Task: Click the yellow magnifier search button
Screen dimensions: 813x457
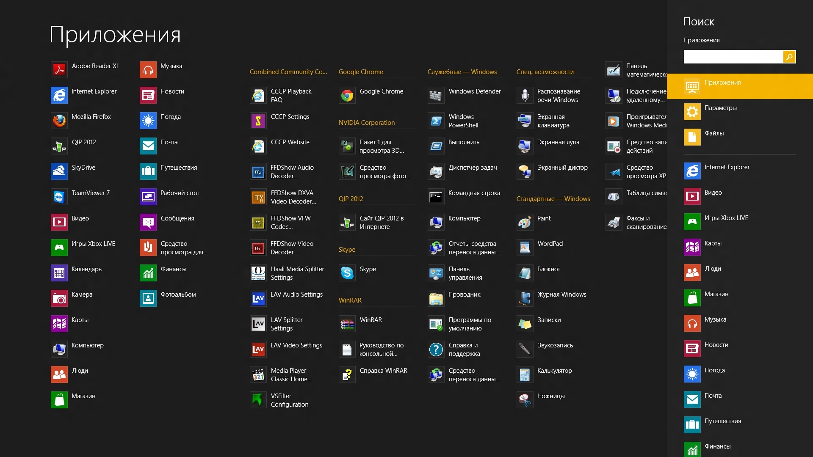Action: coord(789,57)
